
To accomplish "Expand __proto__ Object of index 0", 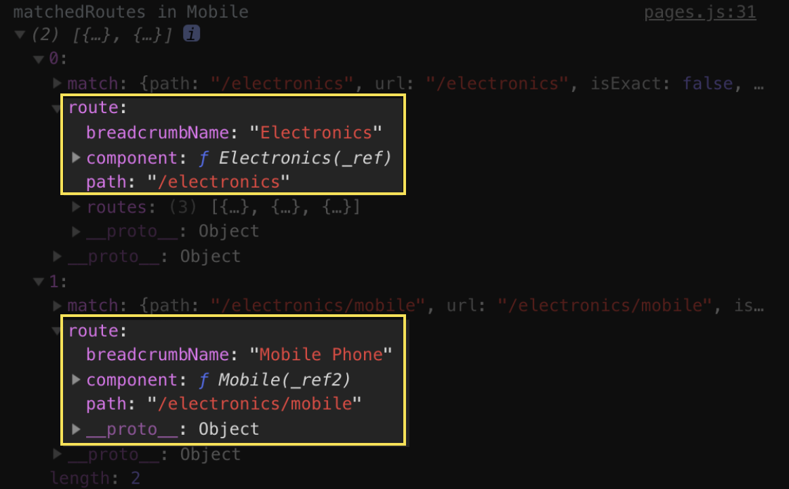I will click(x=58, y=256).
